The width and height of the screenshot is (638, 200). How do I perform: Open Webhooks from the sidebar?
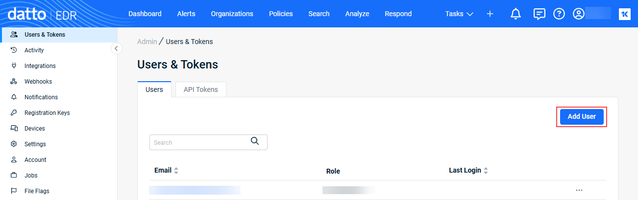[x=38, y=82]
